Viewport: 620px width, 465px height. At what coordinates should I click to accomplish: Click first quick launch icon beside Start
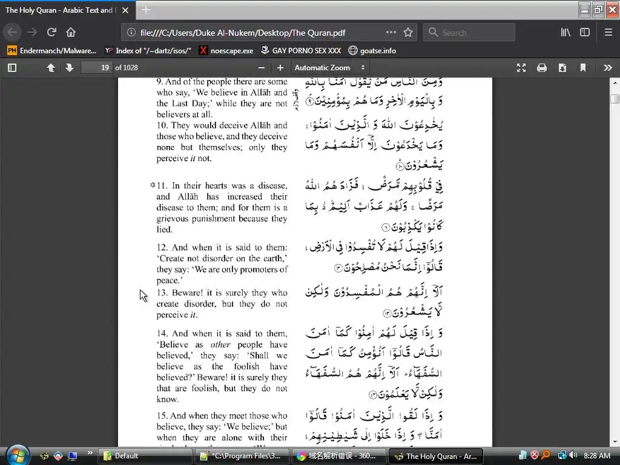click(x=44, y=456)
